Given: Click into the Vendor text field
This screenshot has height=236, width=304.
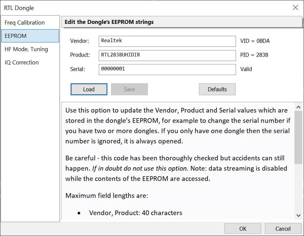Looking at the screenshot, I should coord(167,41).
